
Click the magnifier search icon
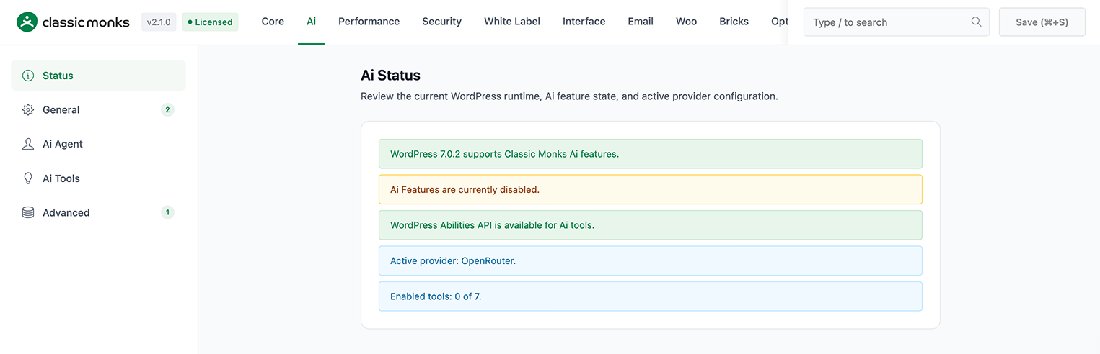pos(976,22)
